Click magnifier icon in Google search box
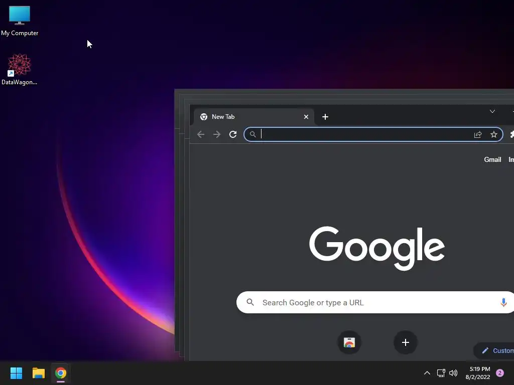514x385 pixels. [250, 302]
